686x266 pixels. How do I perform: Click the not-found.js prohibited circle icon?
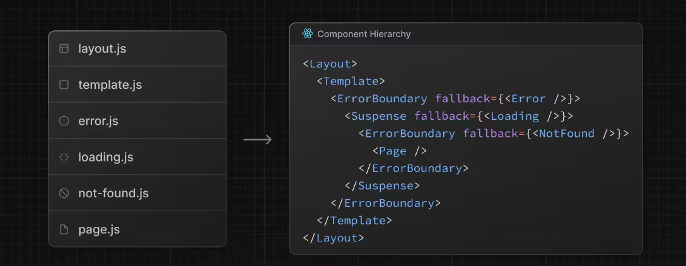[x=64, y=194]
